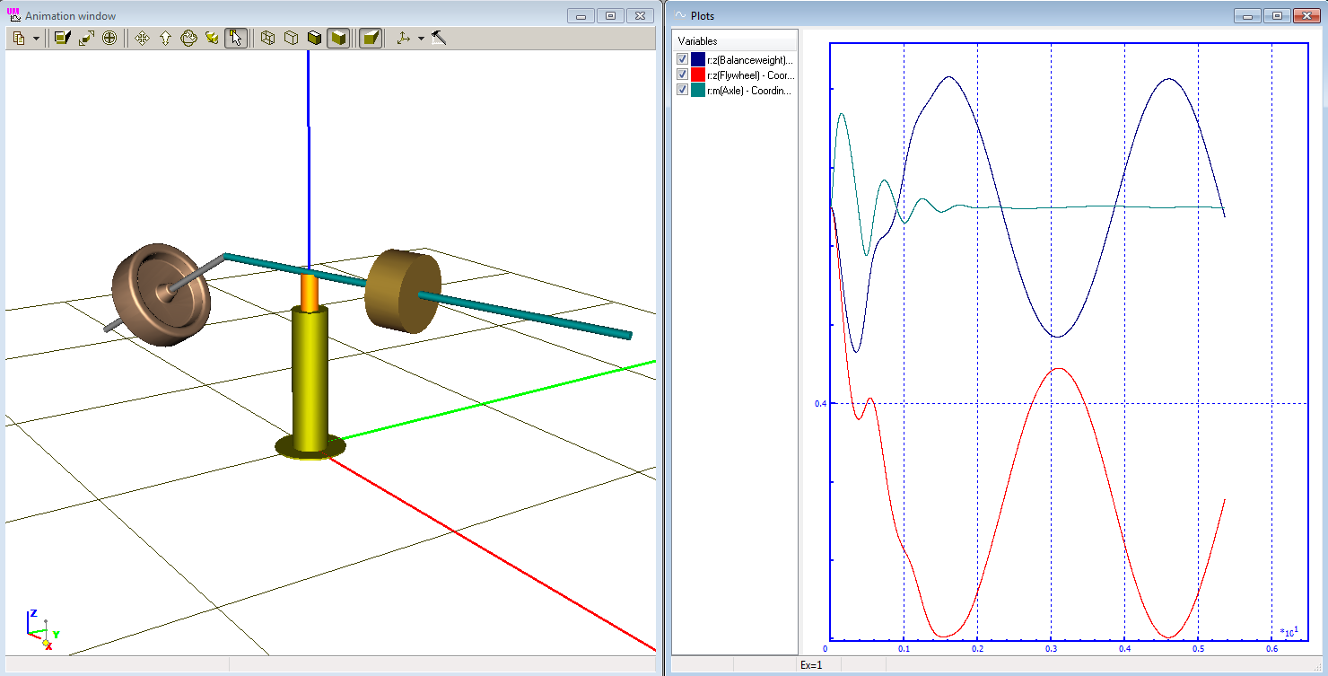Image resolution: width=1328 pixels, height=676 pixels.
Task: Open the zoom-to-fit view tool
Action: tap(86, 38)
